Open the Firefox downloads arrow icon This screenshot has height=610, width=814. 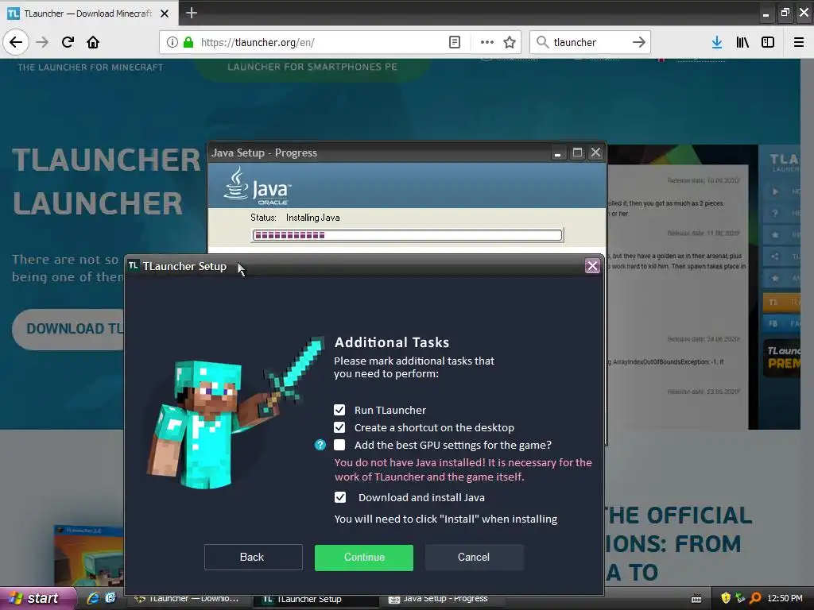(x=717, y=42)
